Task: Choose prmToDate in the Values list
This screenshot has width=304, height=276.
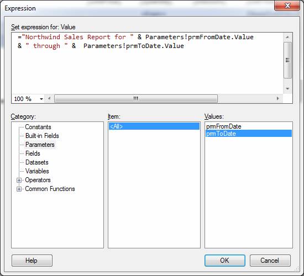Action: (x=249, y=134)
